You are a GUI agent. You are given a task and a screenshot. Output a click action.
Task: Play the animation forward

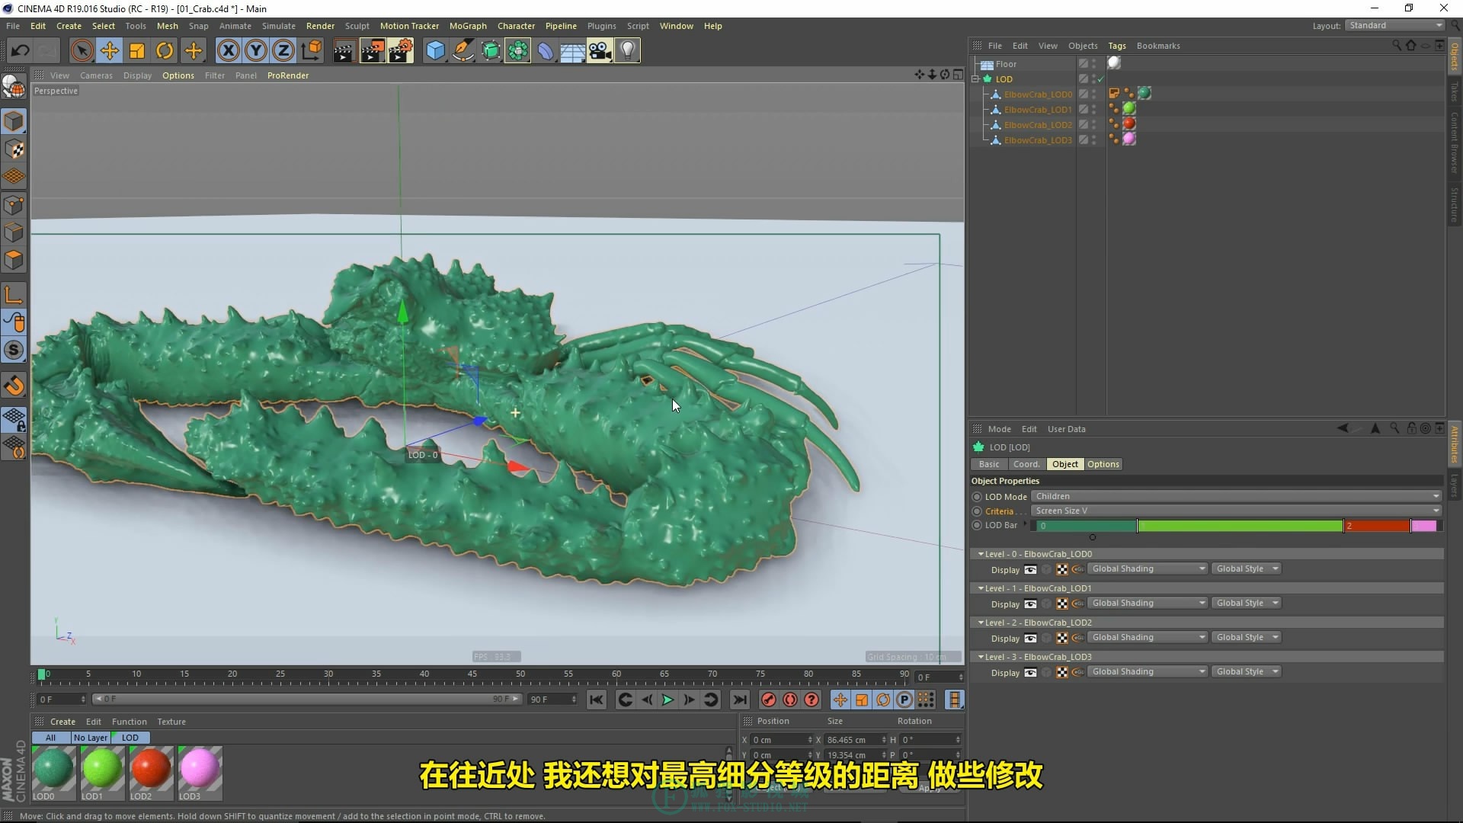(667, 700)
